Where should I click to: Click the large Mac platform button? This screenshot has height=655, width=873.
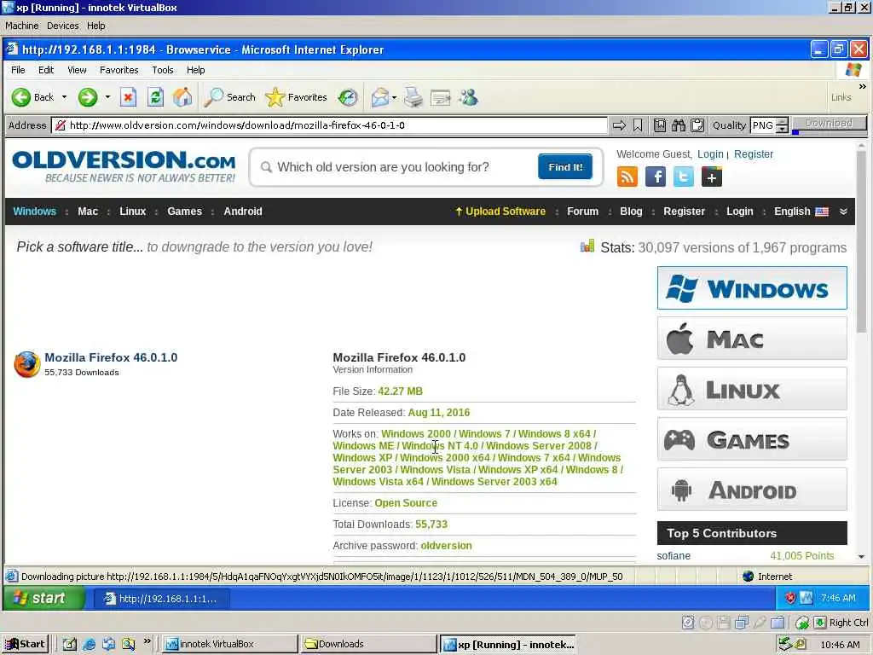point(752,338)
